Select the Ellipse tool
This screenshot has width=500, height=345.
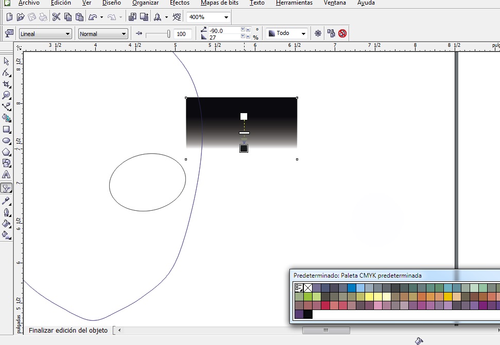coord(6,141)
